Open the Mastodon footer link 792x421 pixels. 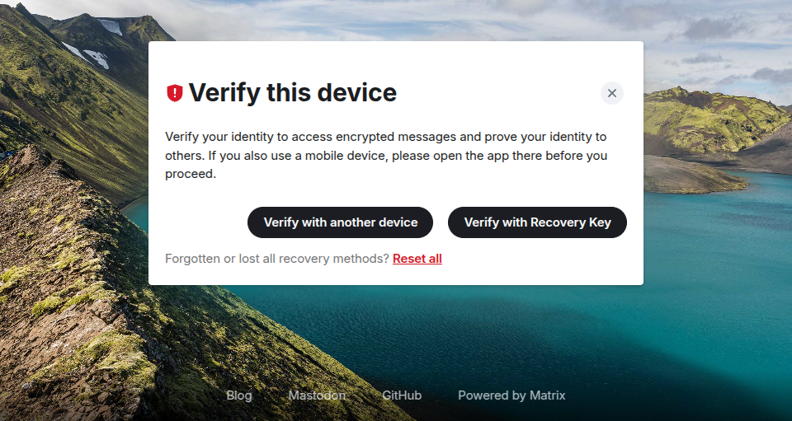pyautogui.click(x=317, y=395)
